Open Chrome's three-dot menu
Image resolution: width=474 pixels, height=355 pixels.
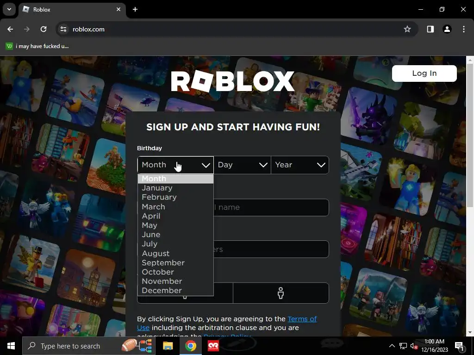click(464, 29)
